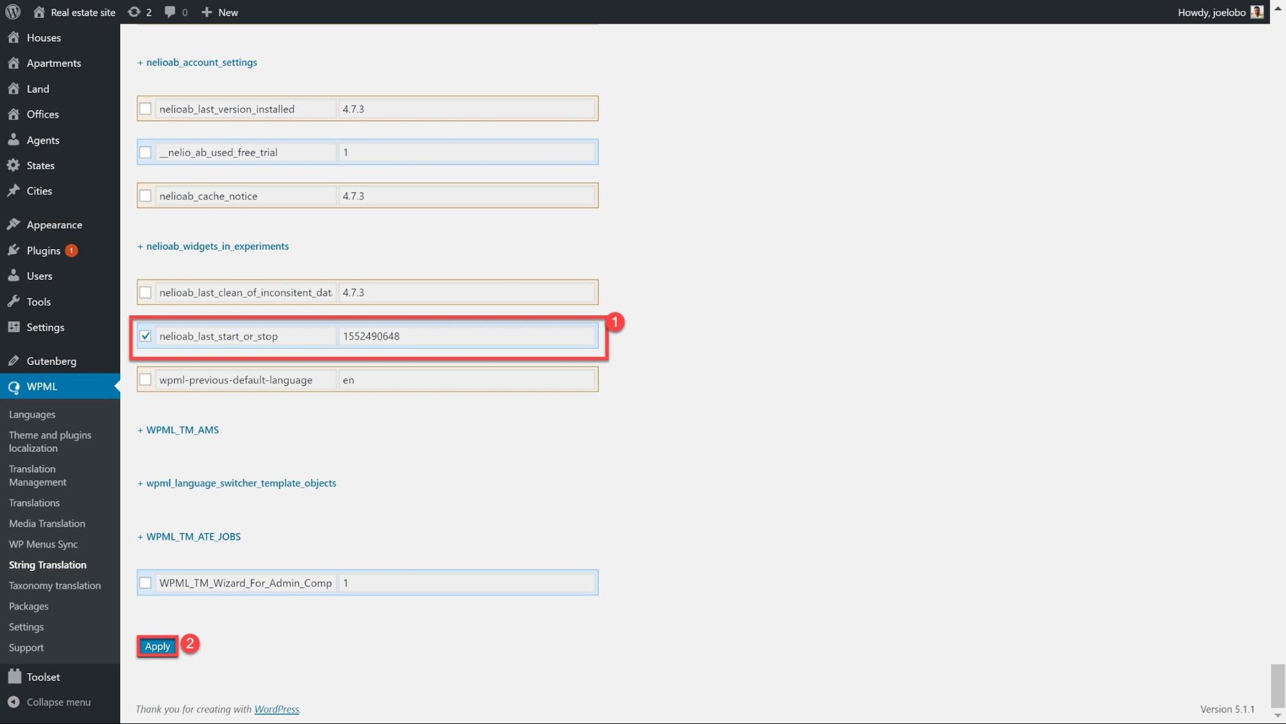The image size is (1286, 724).
Task: Click the joelobo avatar thumbnail
Action: (x=1256, y=12)
